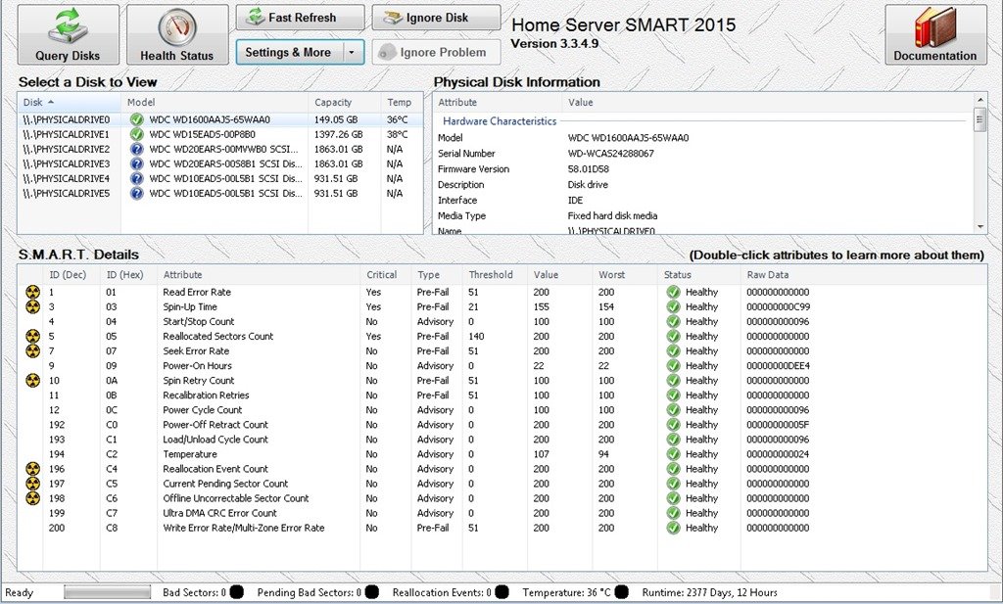
Task: Click the disk info scrollbar thumb
Action: [x=979, y=118]
